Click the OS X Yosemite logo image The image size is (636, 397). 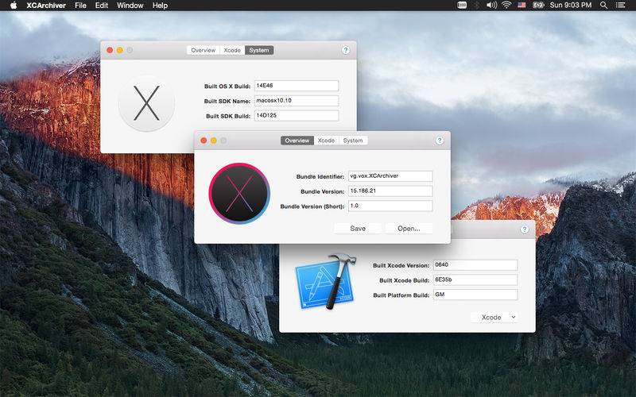coord(146,103)
